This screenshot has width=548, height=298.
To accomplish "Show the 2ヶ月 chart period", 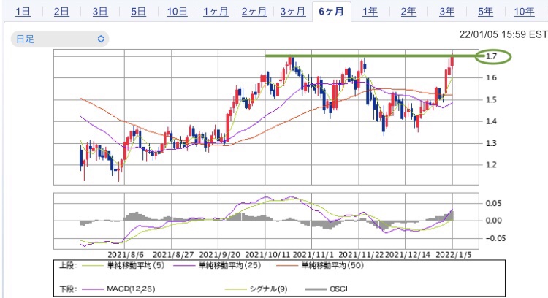I will (254, 11).
